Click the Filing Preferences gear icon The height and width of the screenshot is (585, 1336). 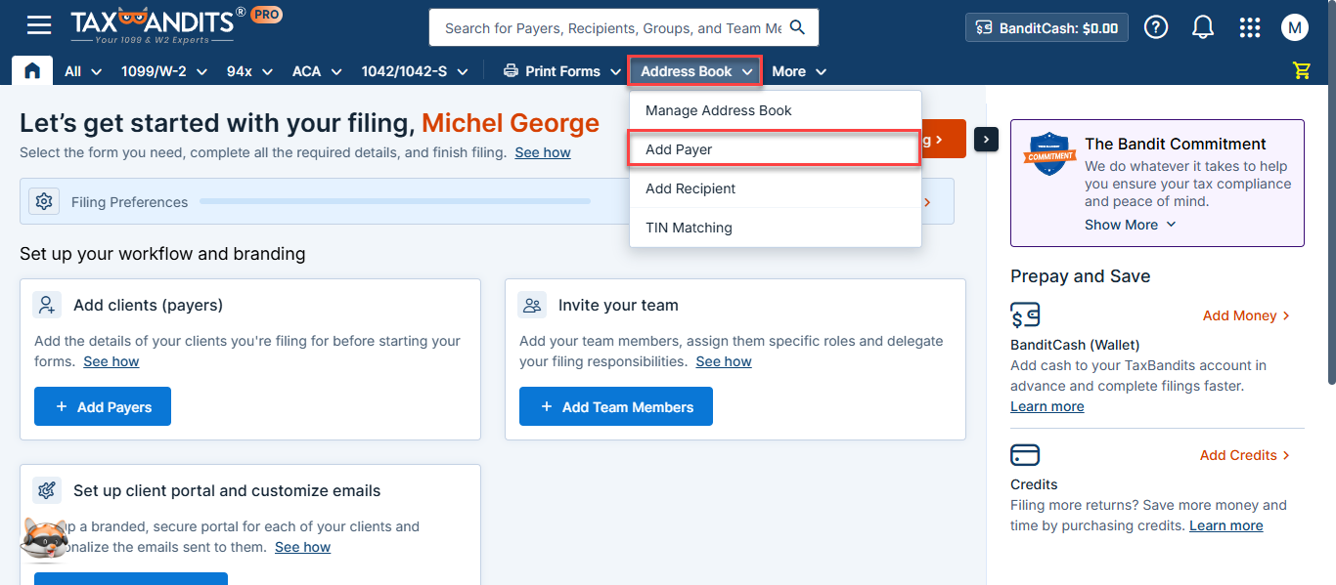coord(44,201)
